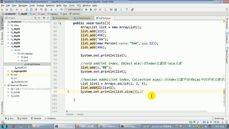This screenshot has height=129, width=229.
Task: Collapse the JavaSenior root node
Action: 5,22
